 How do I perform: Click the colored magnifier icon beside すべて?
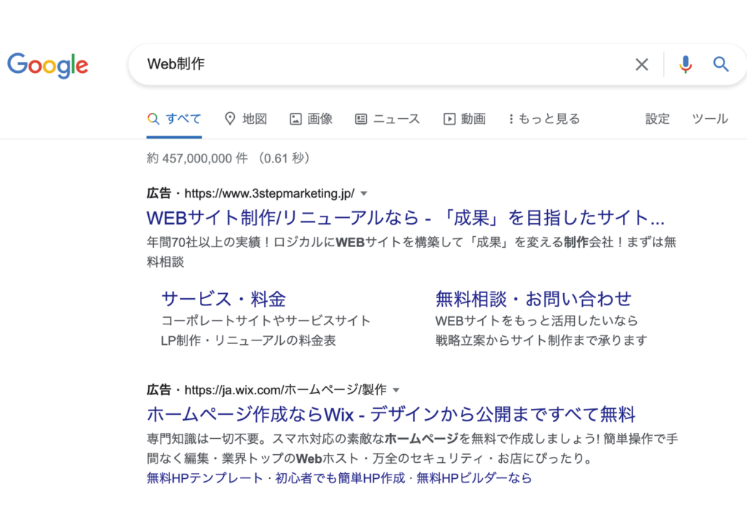tap(153, 119)
